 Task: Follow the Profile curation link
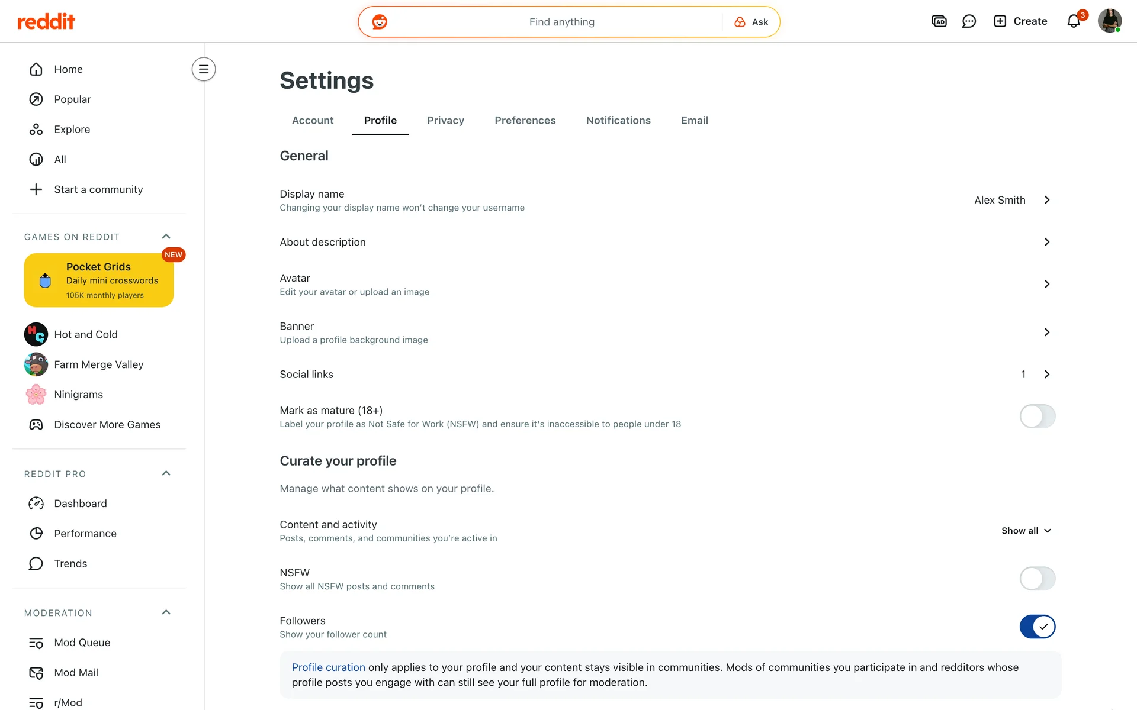(328, 667)
